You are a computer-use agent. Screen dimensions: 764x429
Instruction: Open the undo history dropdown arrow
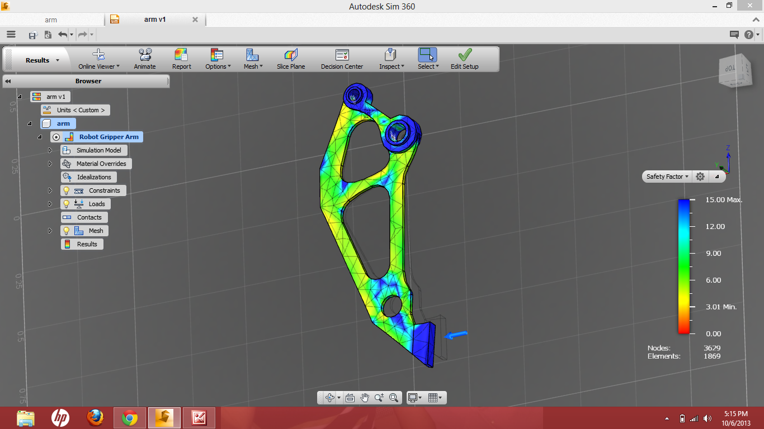pos(72,35)
